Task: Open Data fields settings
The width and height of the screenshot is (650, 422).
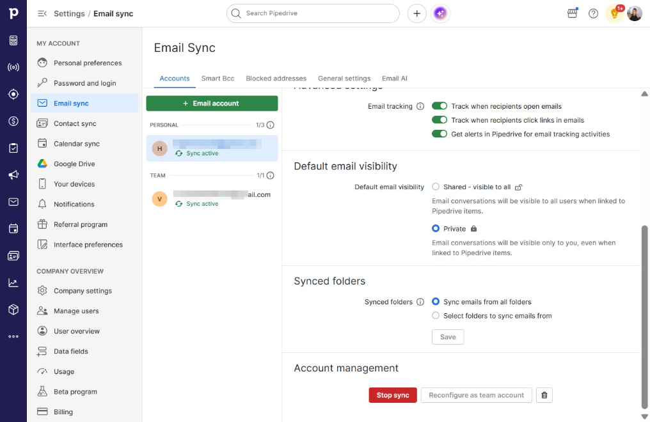Action: (x=84, y=351)
